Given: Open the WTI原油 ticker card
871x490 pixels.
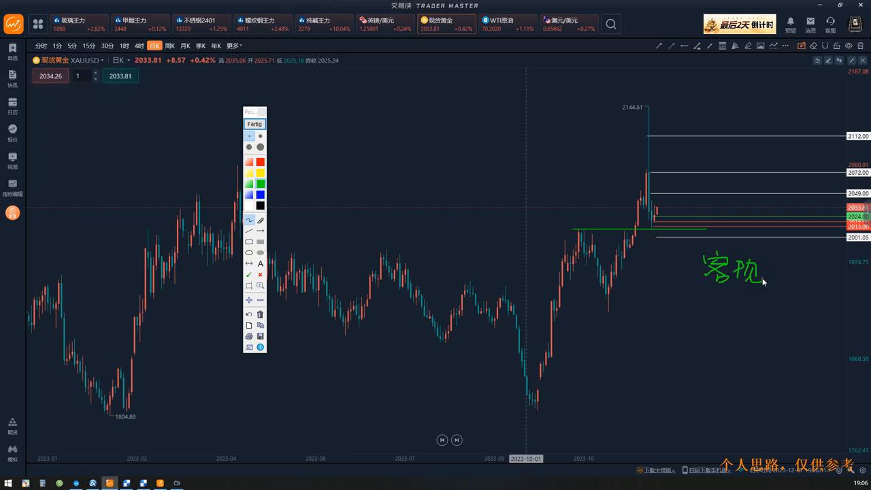Looking at the screenshot, I should [x=508, y=24].
